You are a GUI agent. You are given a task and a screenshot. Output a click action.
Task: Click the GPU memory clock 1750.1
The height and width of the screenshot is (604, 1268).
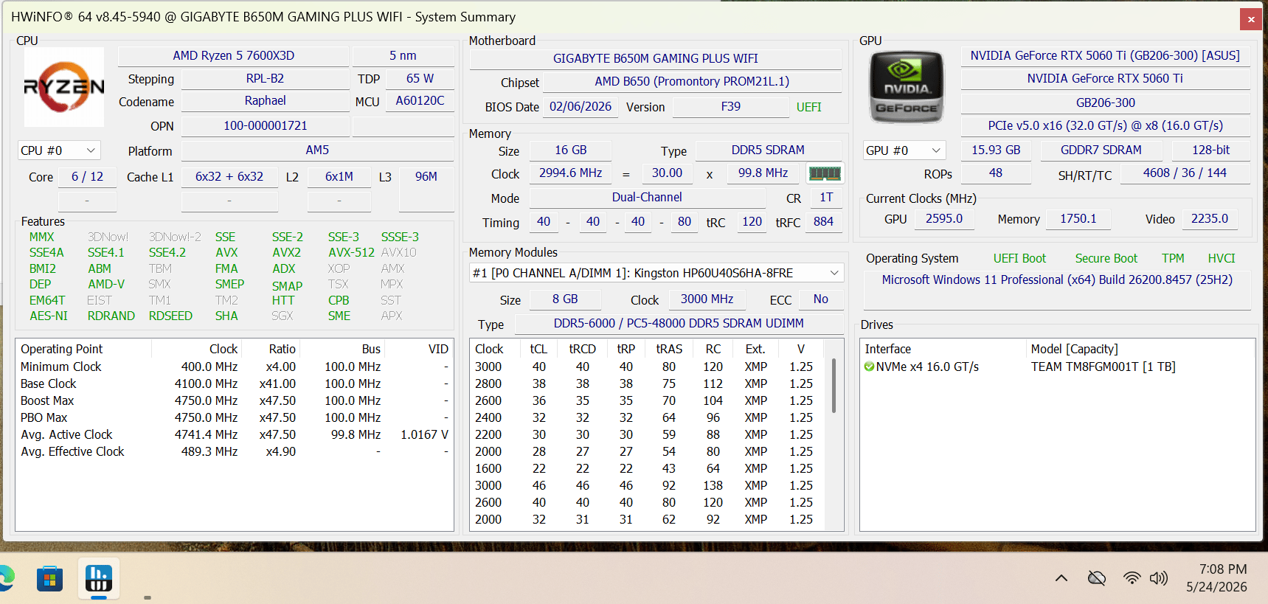point(1078,219)
